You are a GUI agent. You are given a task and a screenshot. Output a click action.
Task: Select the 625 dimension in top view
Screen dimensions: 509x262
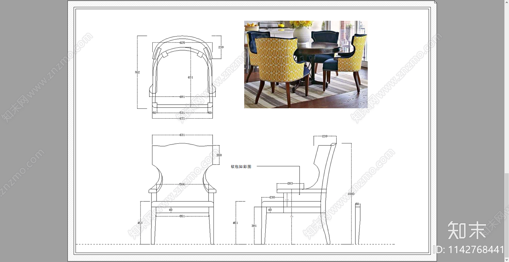point(182,43)
